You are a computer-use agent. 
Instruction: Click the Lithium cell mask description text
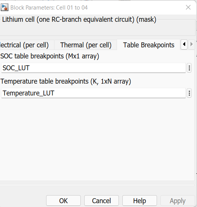(x=79, y=19)
